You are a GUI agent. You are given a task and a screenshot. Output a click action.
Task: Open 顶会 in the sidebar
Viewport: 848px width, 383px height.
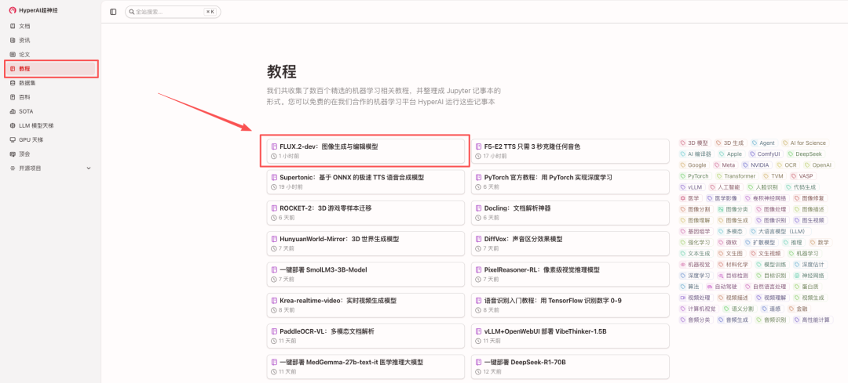click(50, 154)
